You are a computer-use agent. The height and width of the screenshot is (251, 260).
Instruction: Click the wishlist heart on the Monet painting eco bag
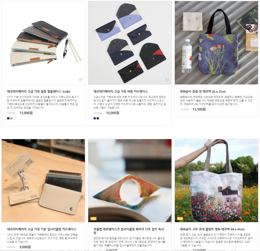(253, 218)
